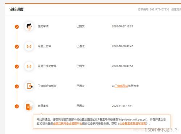Open the 工信部网站 link
This screenshot has height=134, width=181.
pos(121,86)
